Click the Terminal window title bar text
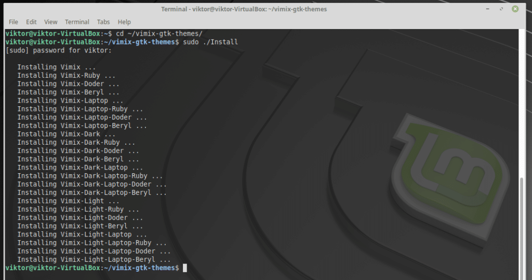The image size is (532, 280). (x=244, y=9)
